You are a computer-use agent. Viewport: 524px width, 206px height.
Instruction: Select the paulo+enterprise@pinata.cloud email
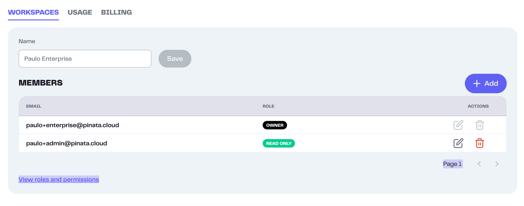pyautogui.click(x=73, y=125)
